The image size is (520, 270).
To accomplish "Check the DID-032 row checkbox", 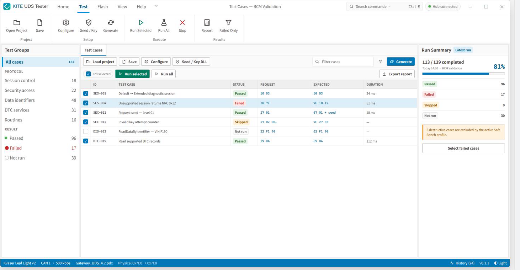I will click(x=86, y=131).
